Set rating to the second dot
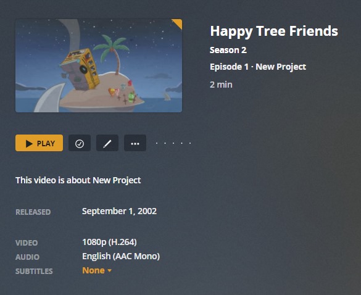 (x=165, y=143)
